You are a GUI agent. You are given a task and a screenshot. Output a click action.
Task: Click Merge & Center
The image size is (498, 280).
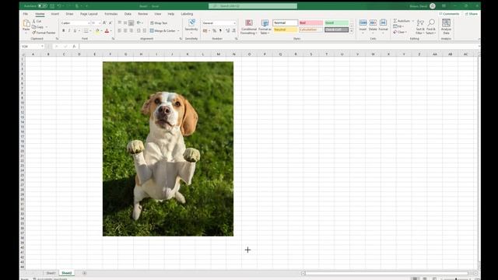click(163, 31)
